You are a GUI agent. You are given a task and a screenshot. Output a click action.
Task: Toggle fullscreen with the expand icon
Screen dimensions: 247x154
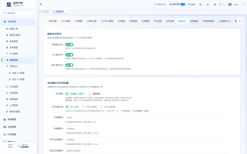[215, 5]
